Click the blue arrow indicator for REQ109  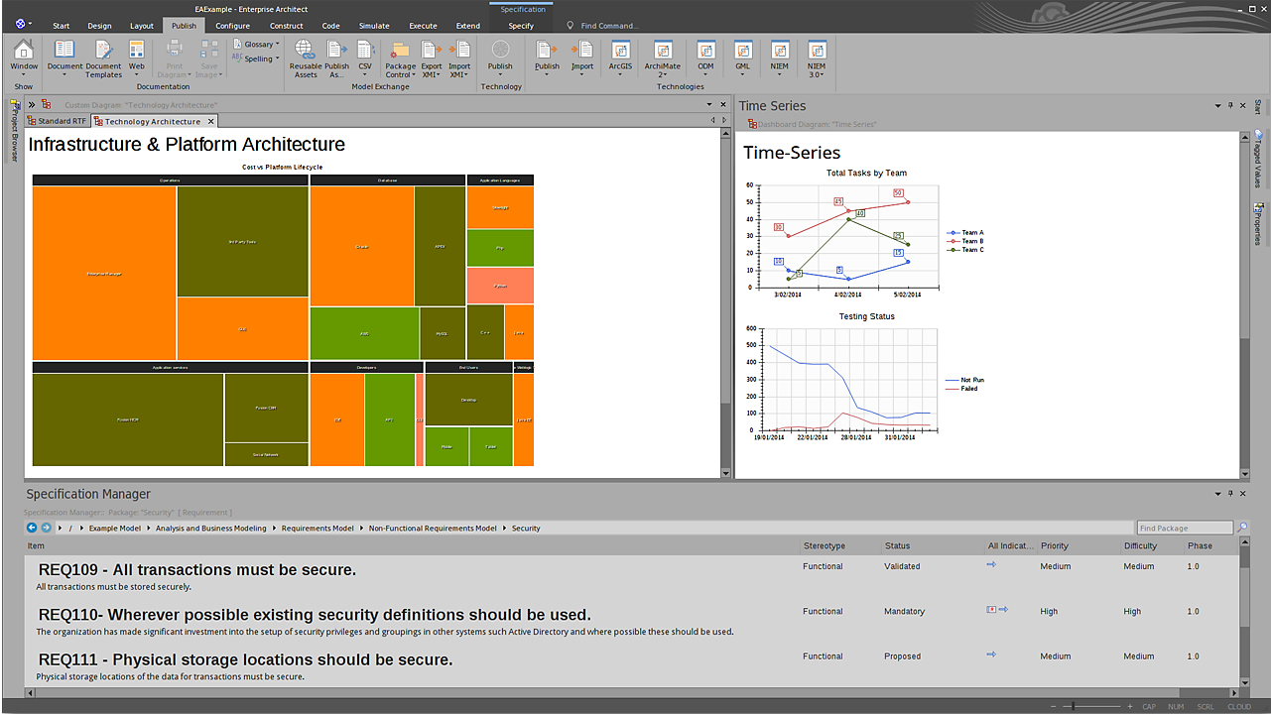991,564
